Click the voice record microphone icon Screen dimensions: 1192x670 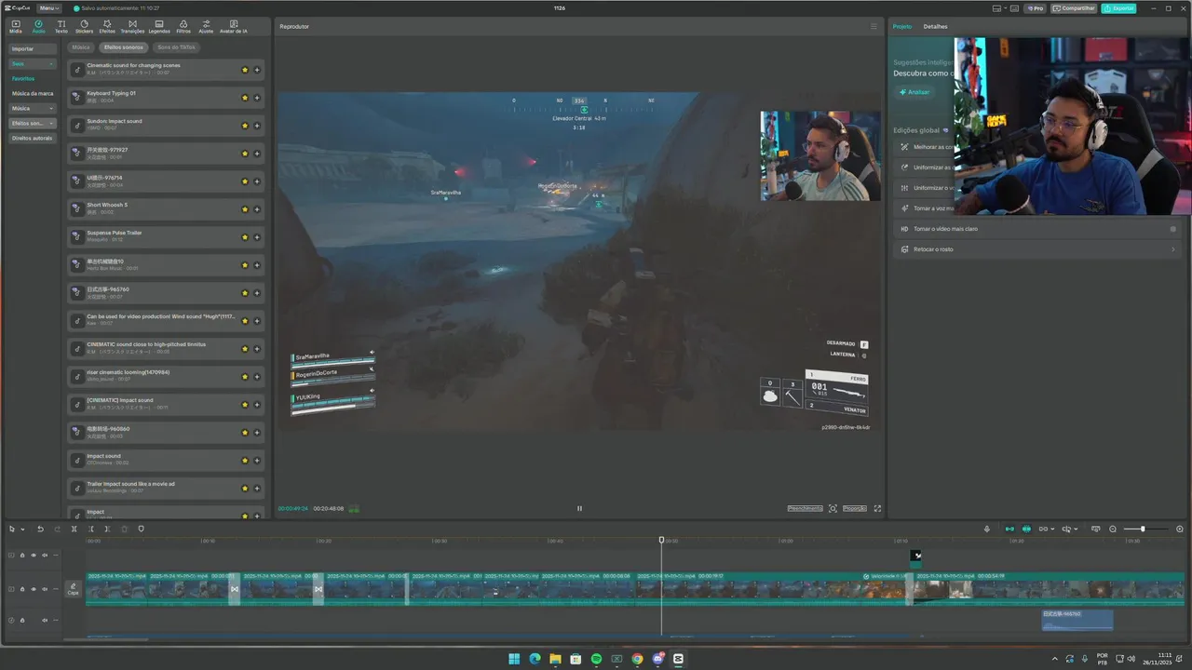[987, 529]
